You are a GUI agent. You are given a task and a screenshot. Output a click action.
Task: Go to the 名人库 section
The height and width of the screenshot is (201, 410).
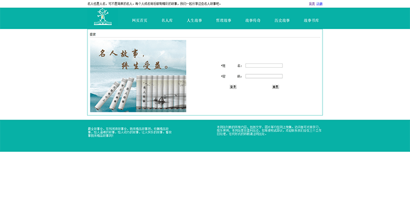(167, 20)
